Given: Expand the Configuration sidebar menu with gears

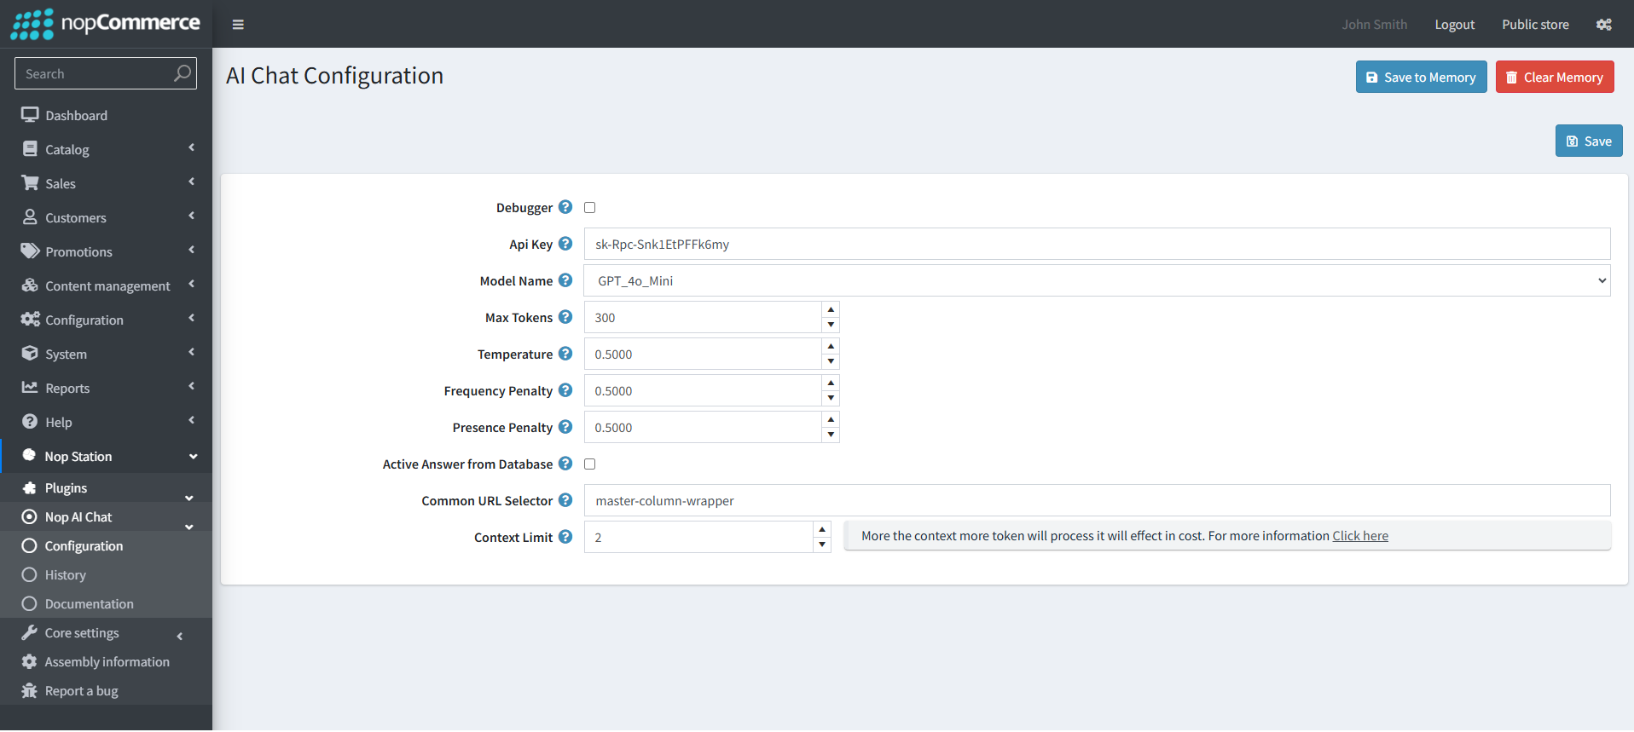Looking at the screenshot, I should (106, 320).
